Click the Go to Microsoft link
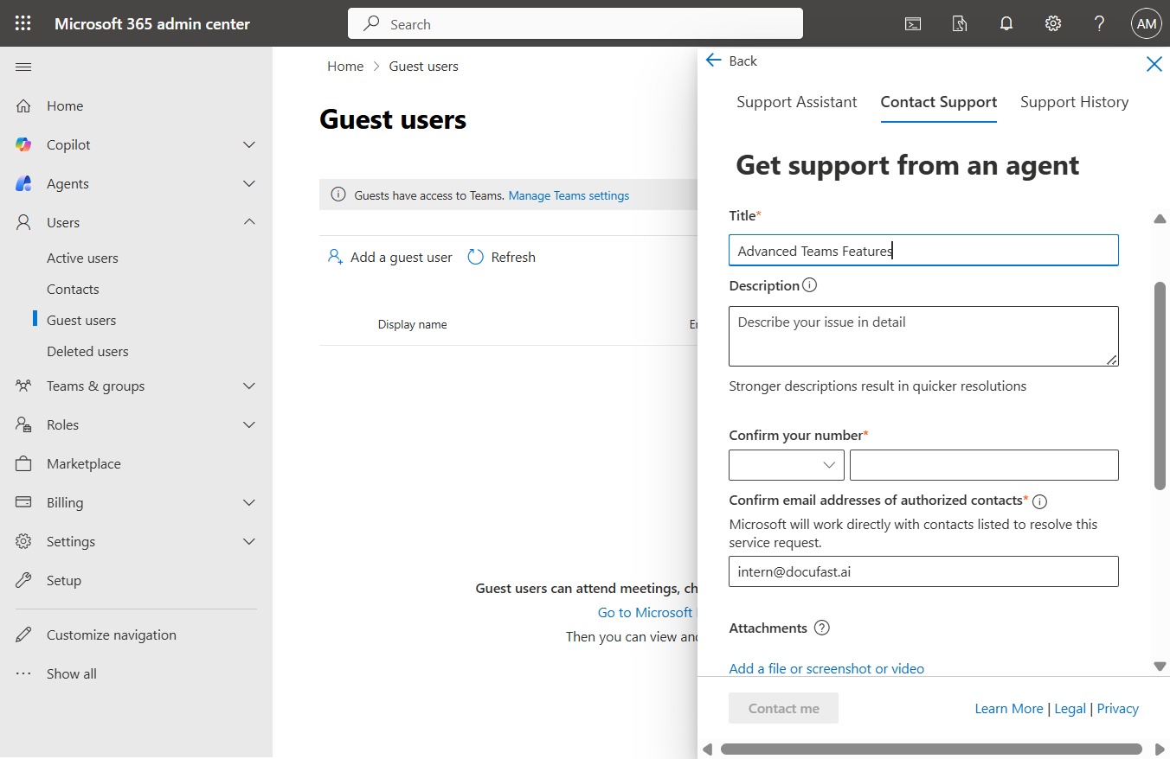 coord(646,612)
